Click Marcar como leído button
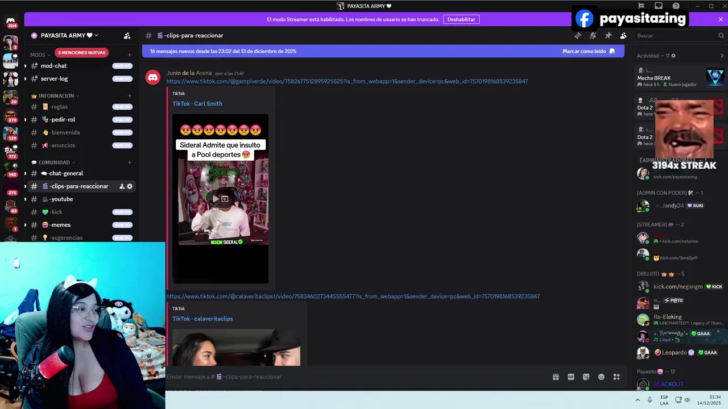728x409 pixels. (589, 51)
